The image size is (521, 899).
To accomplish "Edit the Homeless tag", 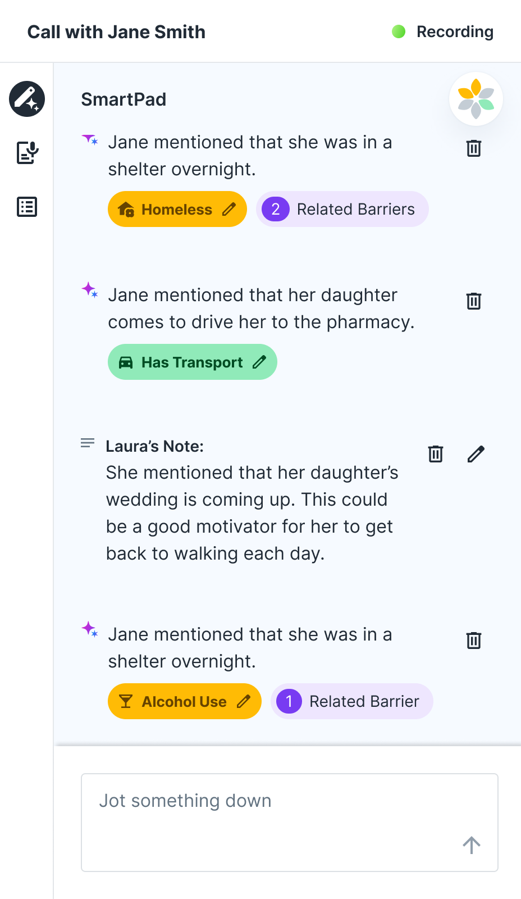I will click(229, 210).
